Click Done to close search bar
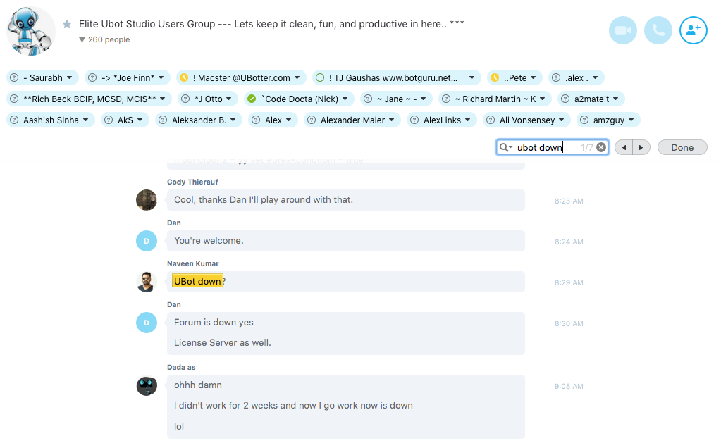Screen dimensions: 721x448 [682, 147]
